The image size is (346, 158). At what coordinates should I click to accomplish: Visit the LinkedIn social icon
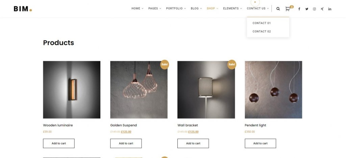point(330,9)
